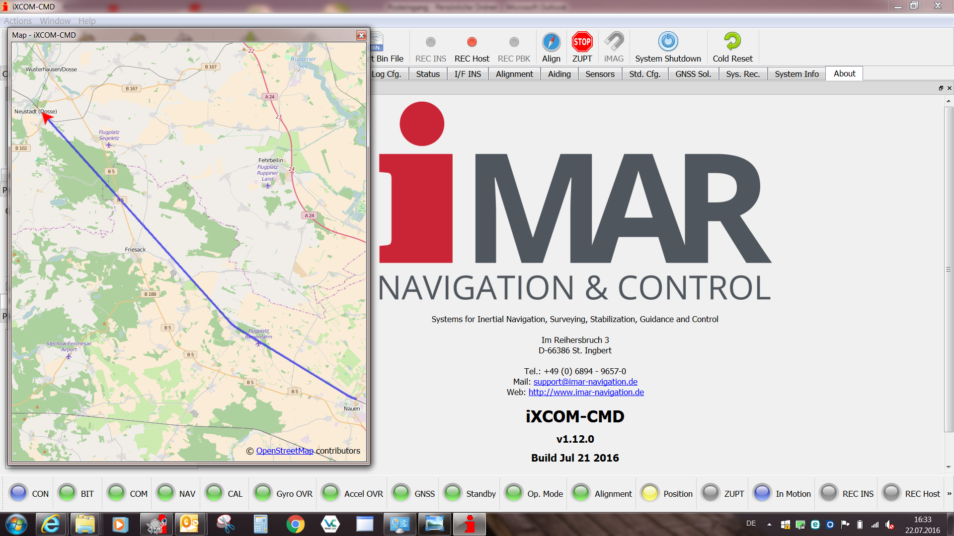Expand the status bar overflow chevron
Viewport: 954px width, 536px height.
point(949,493)
